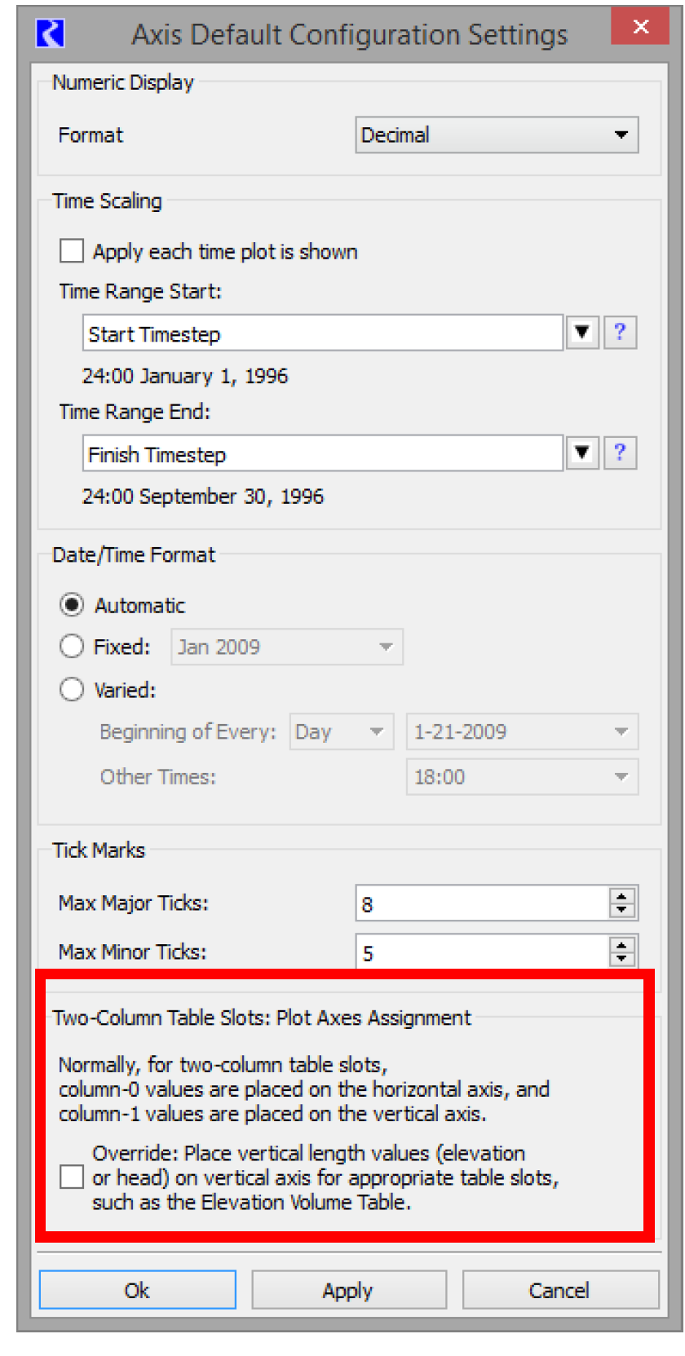Click the Ok button
685x1356 pixels.
(137, 1290)
